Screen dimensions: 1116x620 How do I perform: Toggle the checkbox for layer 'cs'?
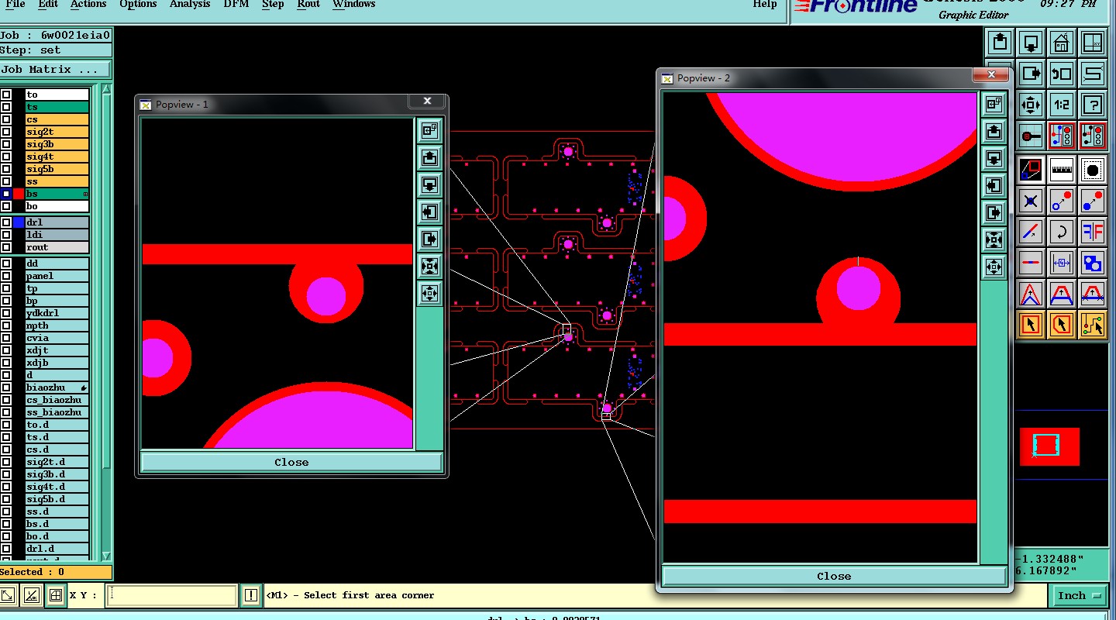tap(6, 119)
